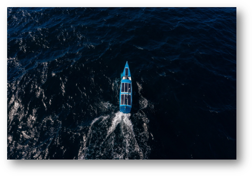Click the small white object on the right panel
The image size is (252, 176).
(129, 88)
